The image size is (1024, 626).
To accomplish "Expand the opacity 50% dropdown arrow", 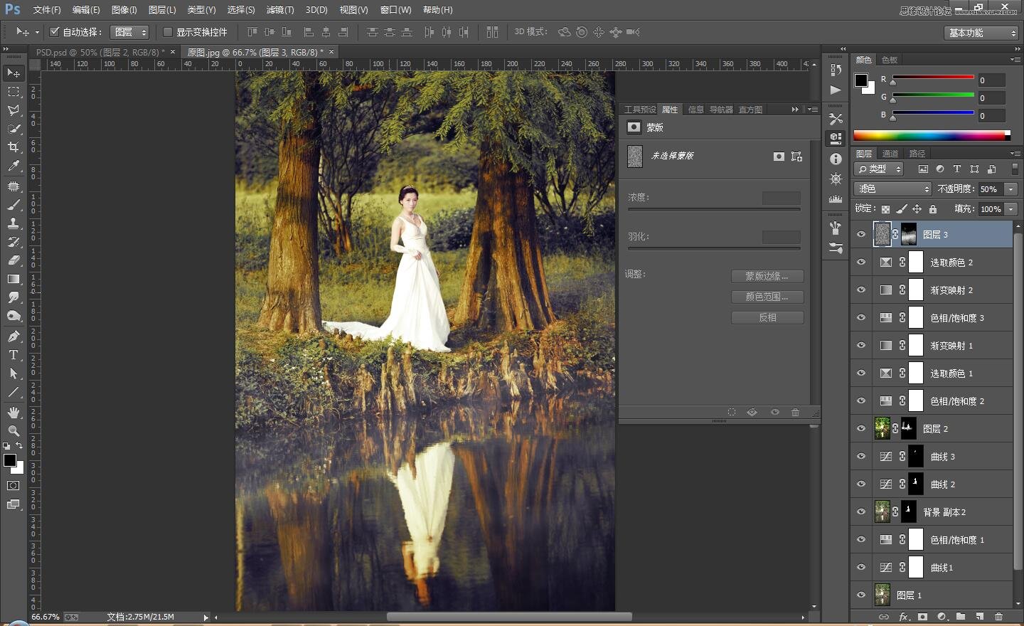I will click(1010, 189).
